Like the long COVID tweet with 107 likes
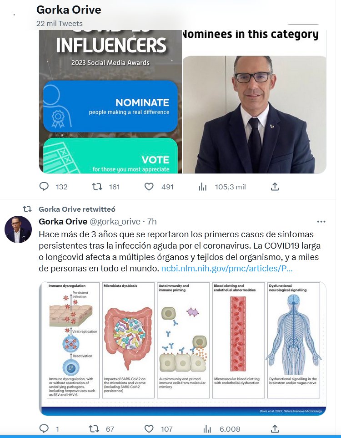 point(149,429)
